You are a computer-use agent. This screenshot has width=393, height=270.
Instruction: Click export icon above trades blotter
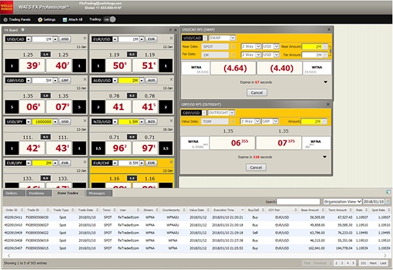tap(388, 192)
